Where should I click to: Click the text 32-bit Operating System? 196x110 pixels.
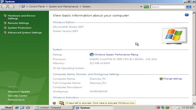69,68
